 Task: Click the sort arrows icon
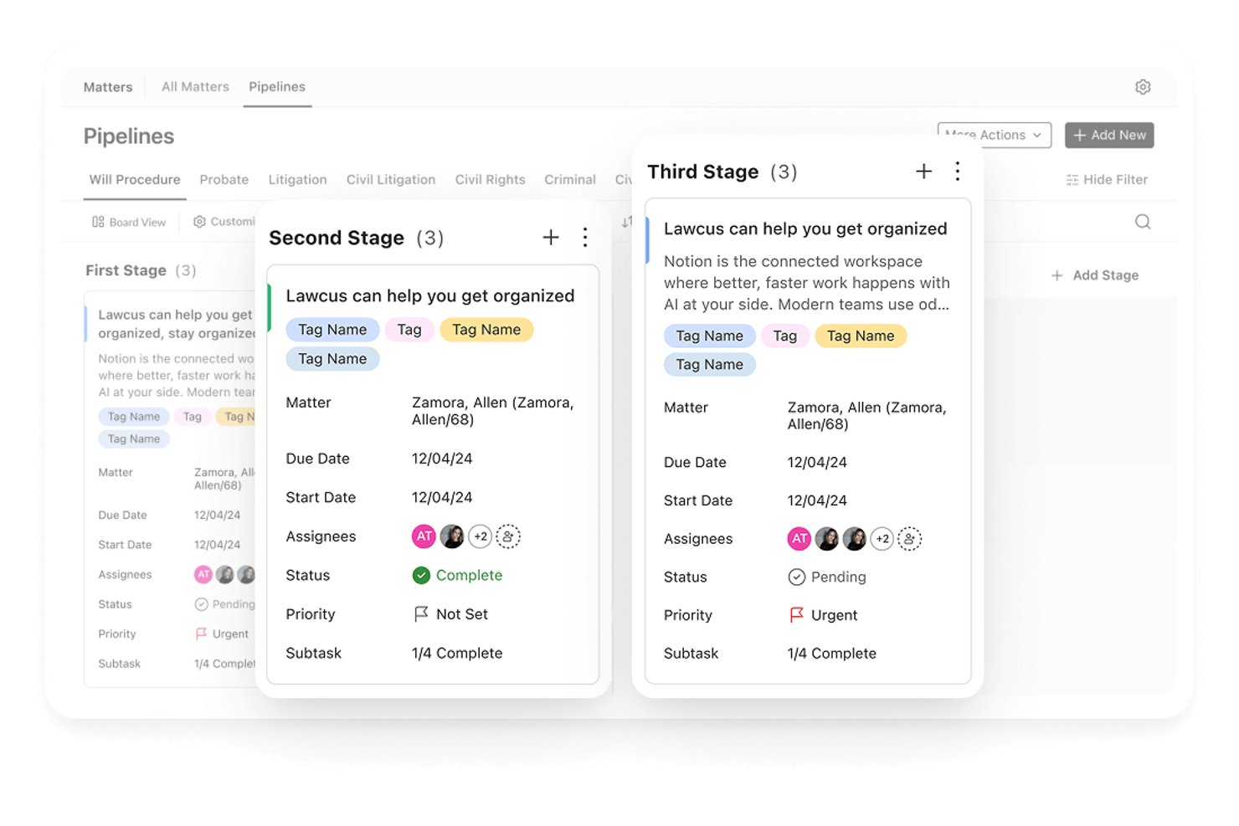point(627,222)
